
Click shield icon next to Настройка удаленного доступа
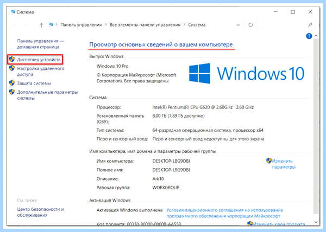click(12, 68)
